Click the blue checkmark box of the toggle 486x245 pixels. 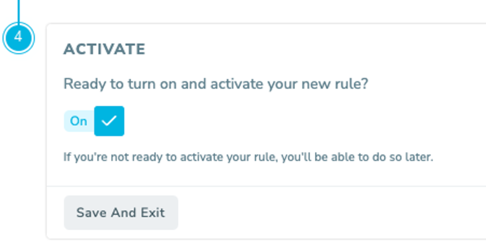point(109,121)
